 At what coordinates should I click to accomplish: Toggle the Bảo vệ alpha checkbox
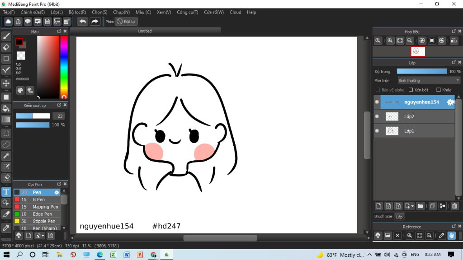[378, 90]
